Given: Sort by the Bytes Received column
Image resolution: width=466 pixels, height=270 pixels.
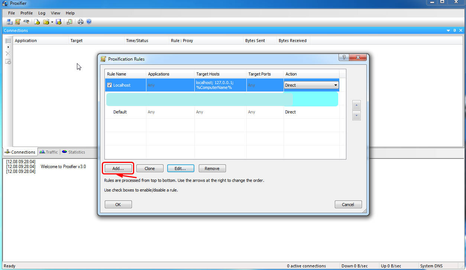Looking at the screenshot, I should pos(294,41).
